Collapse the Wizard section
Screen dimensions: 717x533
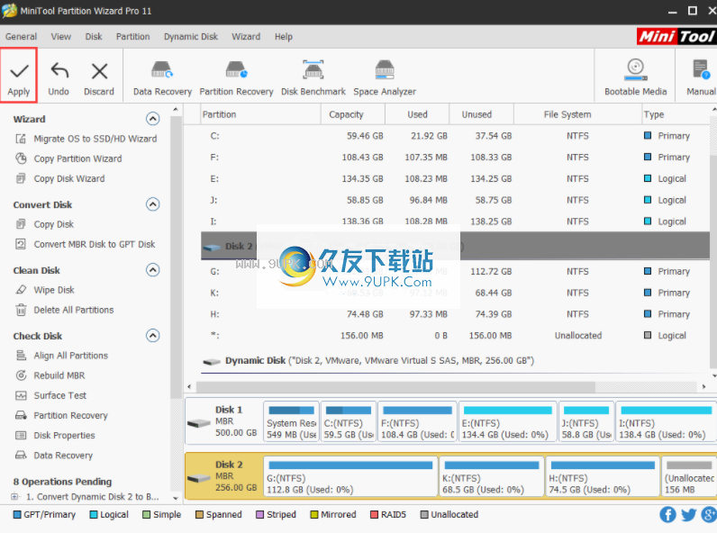point(153,119)
